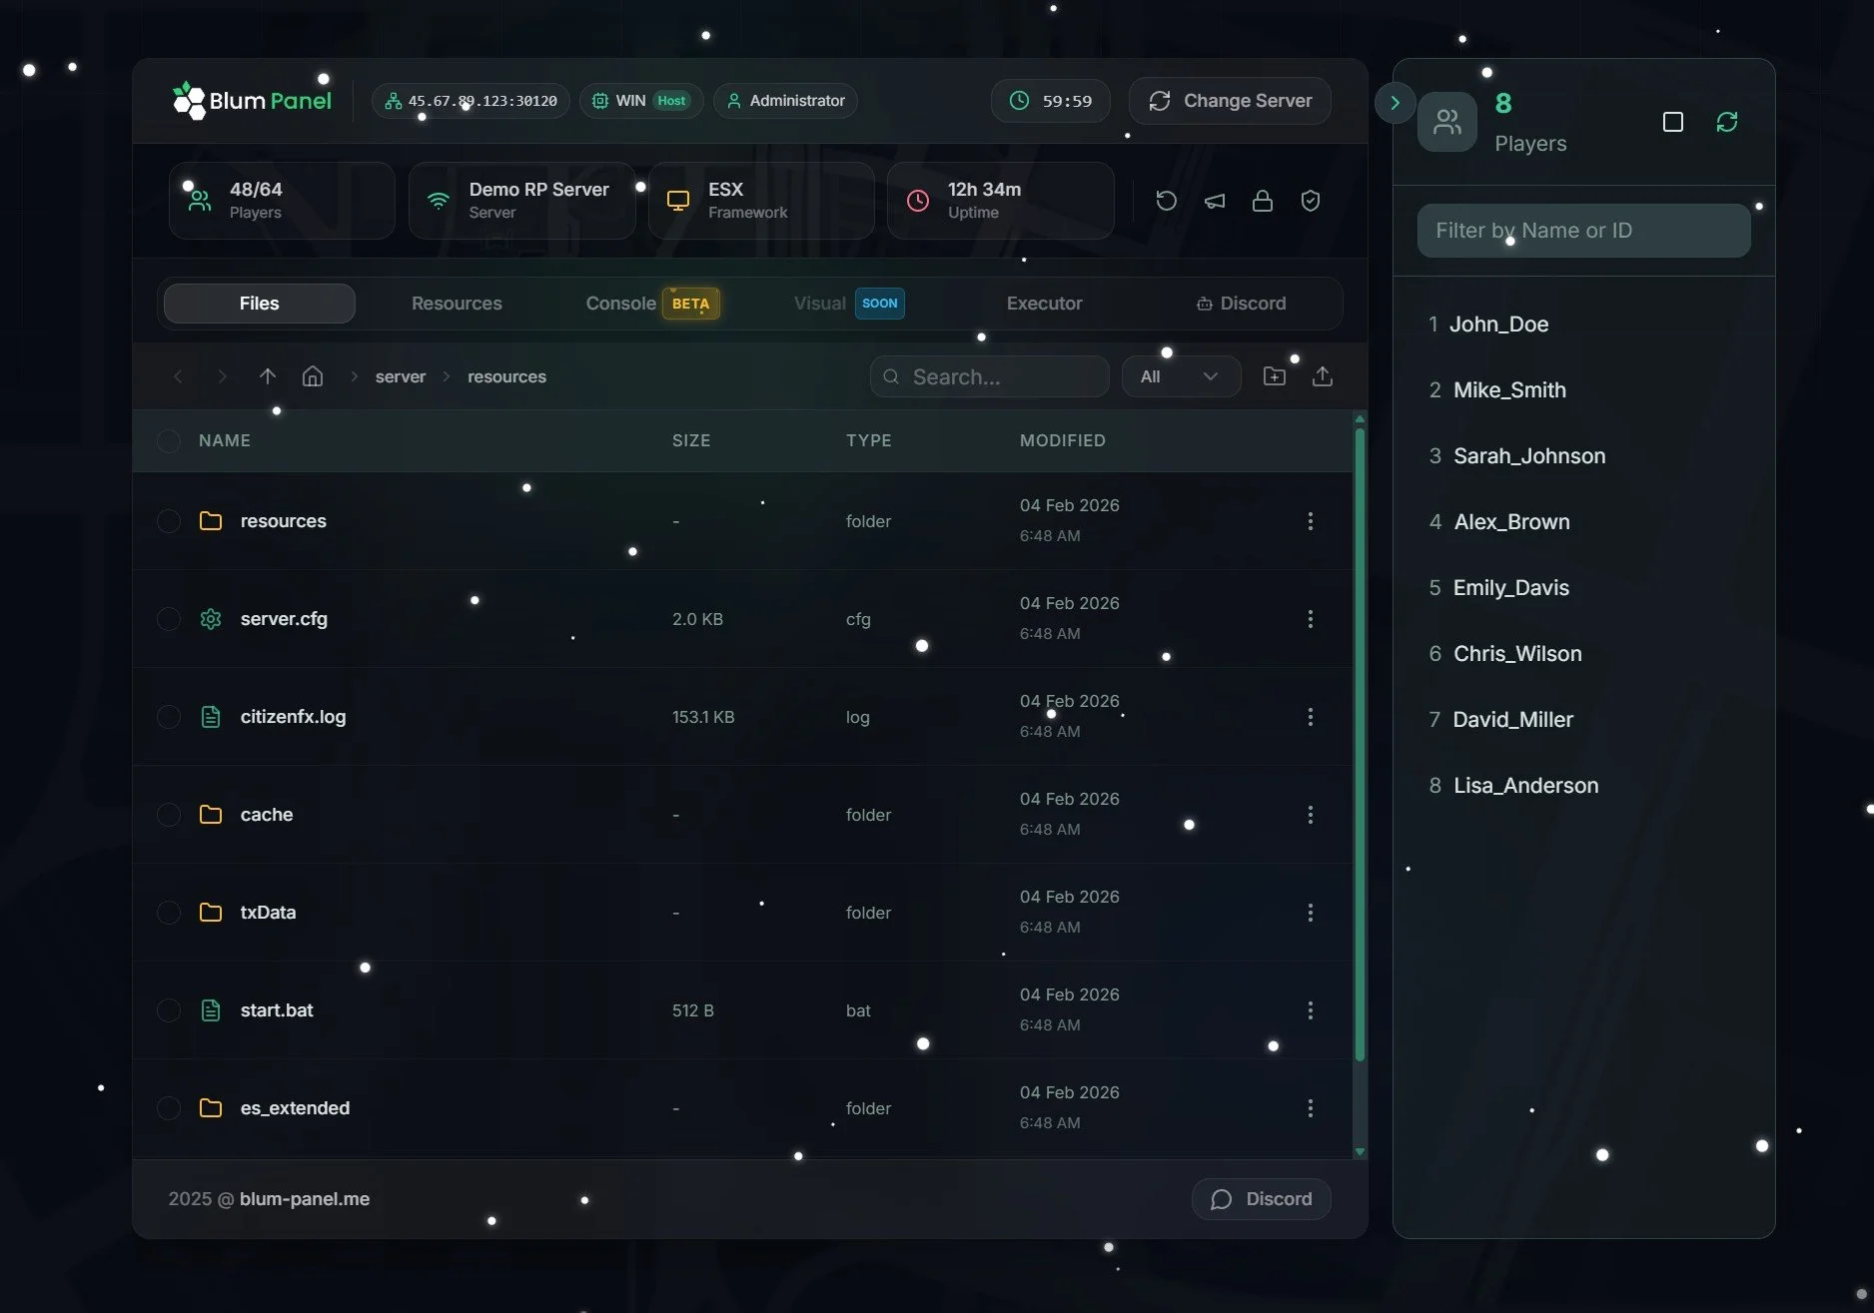
Task: Open more options for es_extended folder
Action: coord(1310,1108)
